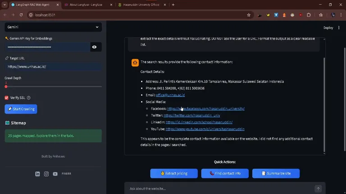Click the browser back arrow

[x=5, y=15]
